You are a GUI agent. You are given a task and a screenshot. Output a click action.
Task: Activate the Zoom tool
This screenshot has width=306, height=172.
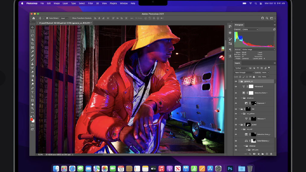pos(33,108)
